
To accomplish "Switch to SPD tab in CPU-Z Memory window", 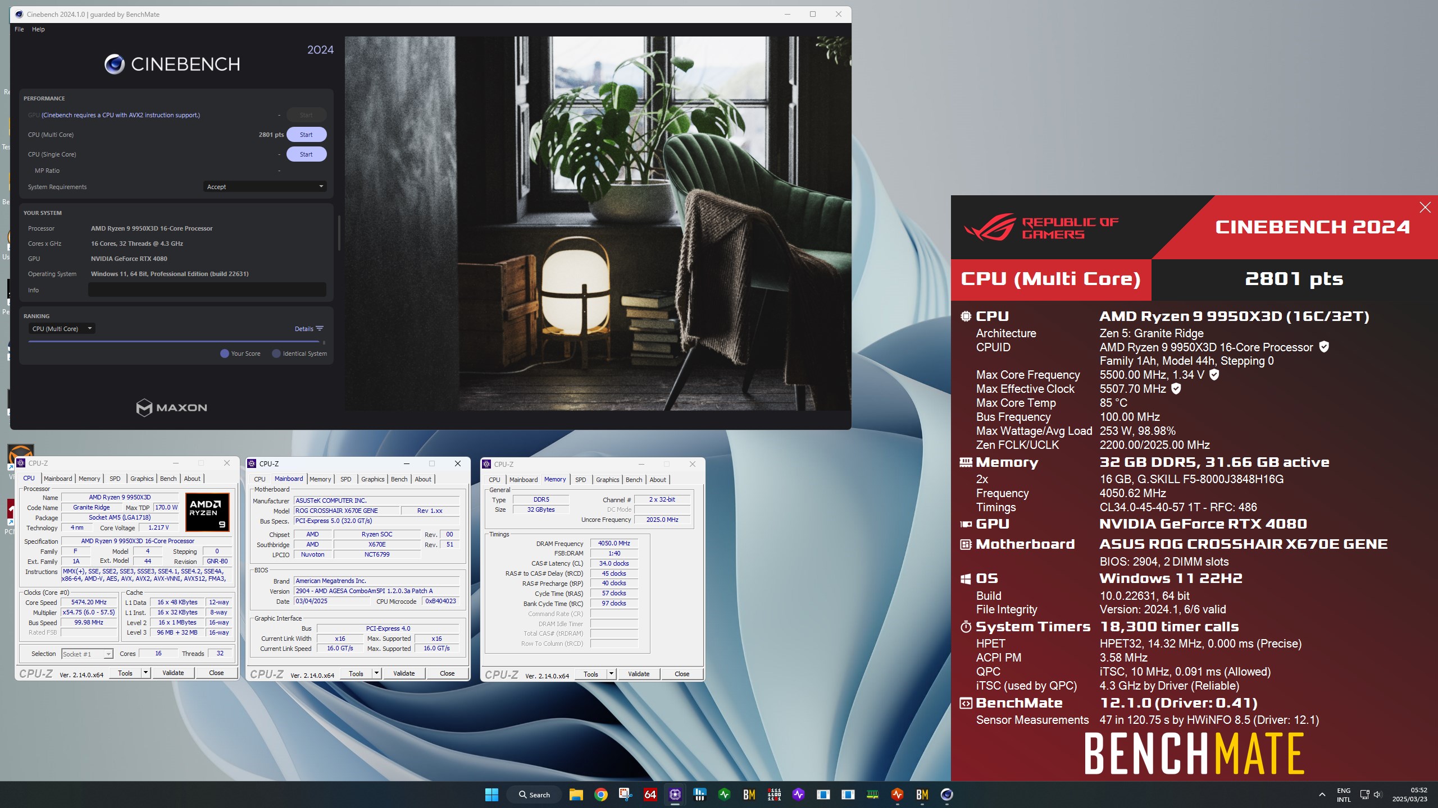I will tap(581, 480).
